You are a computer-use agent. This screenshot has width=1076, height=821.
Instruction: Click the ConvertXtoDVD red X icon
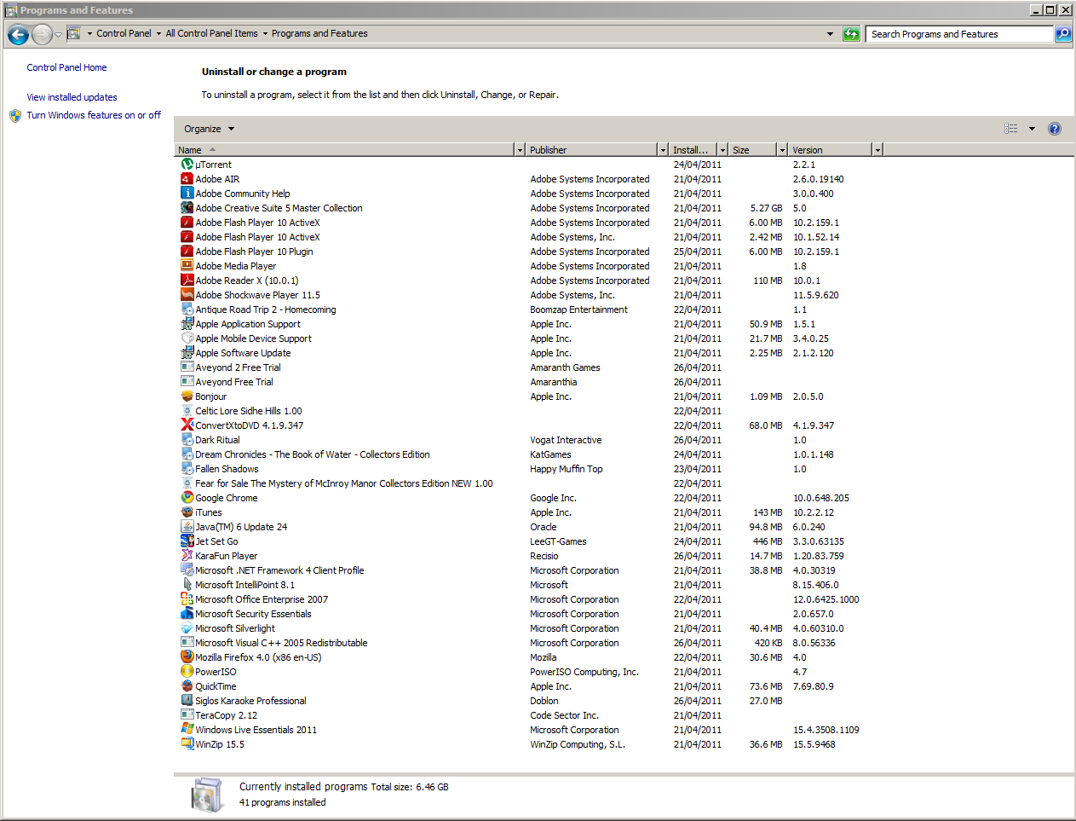[x=187, y=425]
